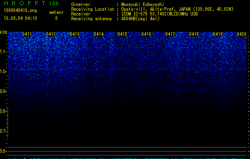The width and height of the screenshot is (250, 159).
Task: Click the ICOM IC-575 receiver text
Action: pos(159,14)
